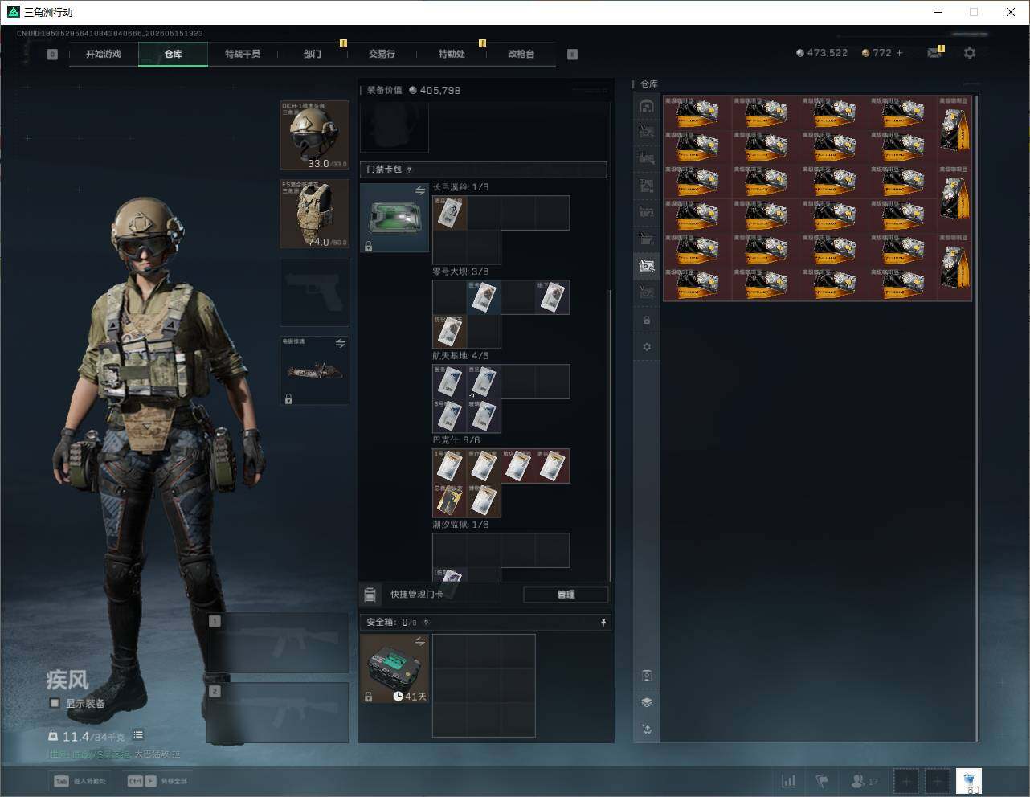Select the gold keycard in 巴克什 section
Viewport: 1030px width, 797px height.
click(450, 500)
